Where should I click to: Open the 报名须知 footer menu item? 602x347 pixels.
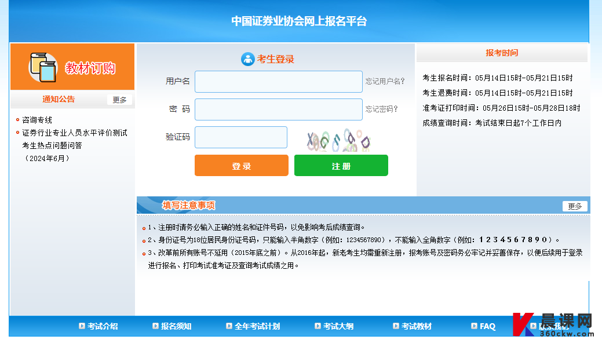point(176,326)
